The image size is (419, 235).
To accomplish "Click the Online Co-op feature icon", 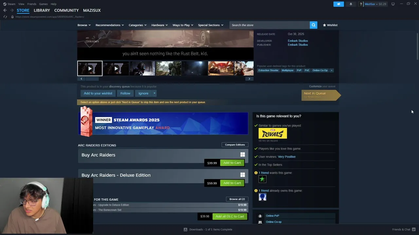I will [x=260, y=222].
